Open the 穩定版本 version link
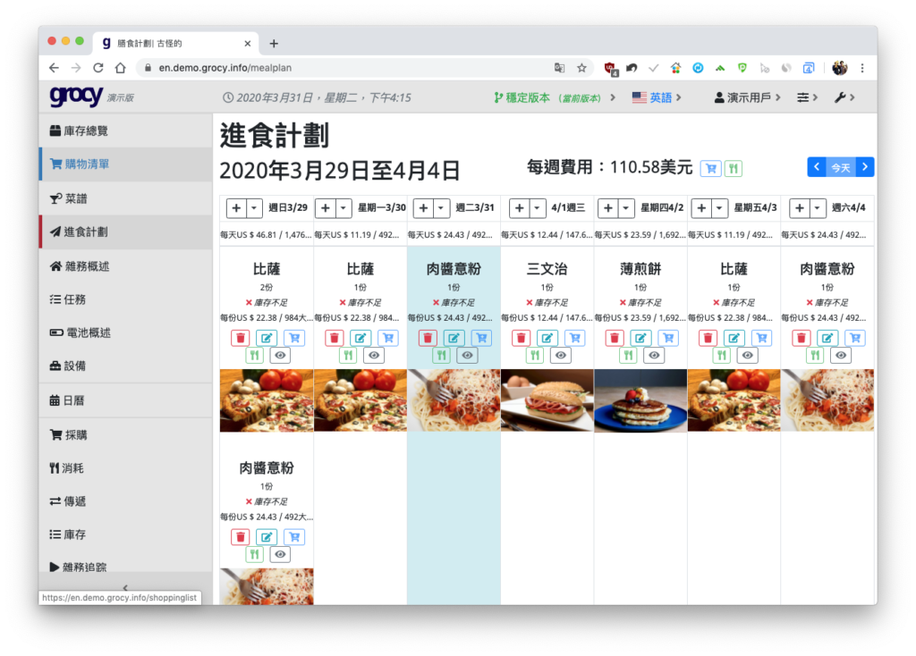Image resolution: width=916 pixels, height=656 pixels. pyautogui.click(x=554, y=97)
